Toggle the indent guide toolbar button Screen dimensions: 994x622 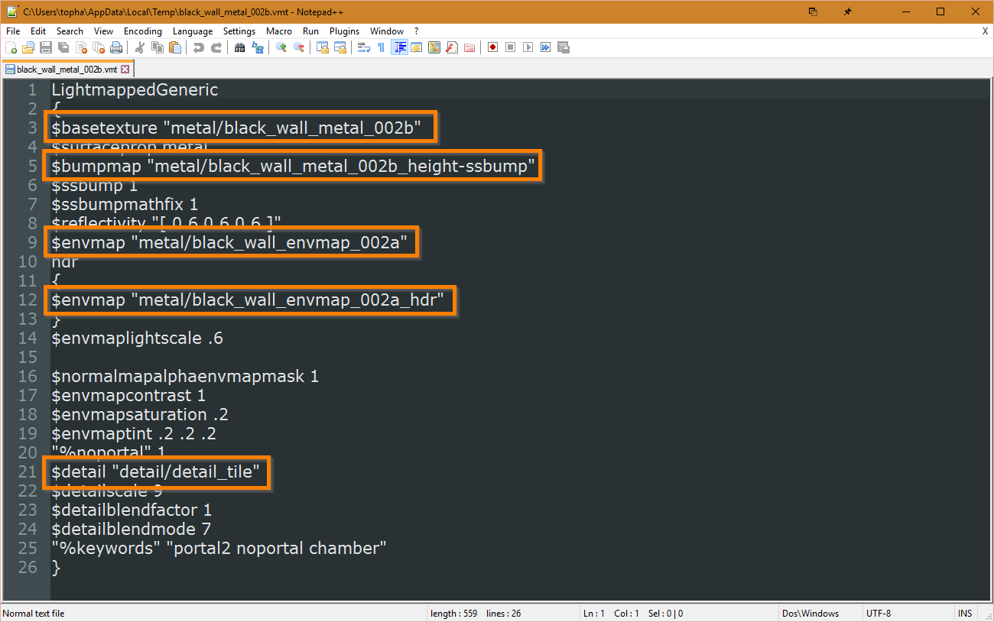399,47
